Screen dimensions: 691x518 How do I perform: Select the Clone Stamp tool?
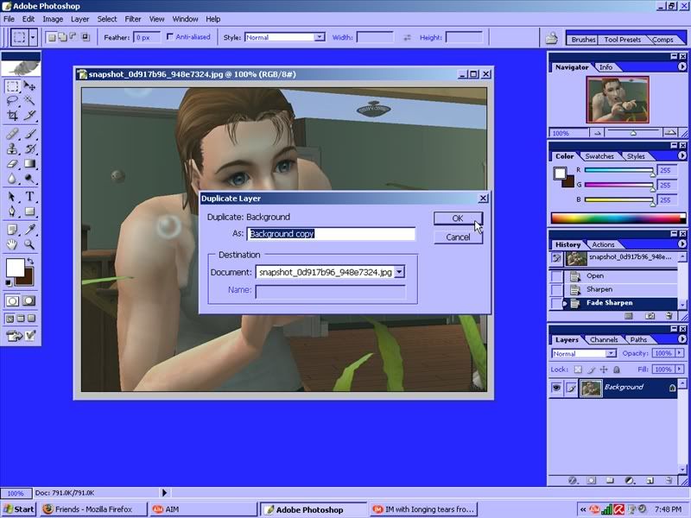[12, 148]
